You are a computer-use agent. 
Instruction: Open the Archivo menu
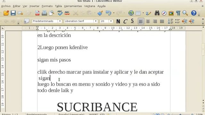click(6, 6)
